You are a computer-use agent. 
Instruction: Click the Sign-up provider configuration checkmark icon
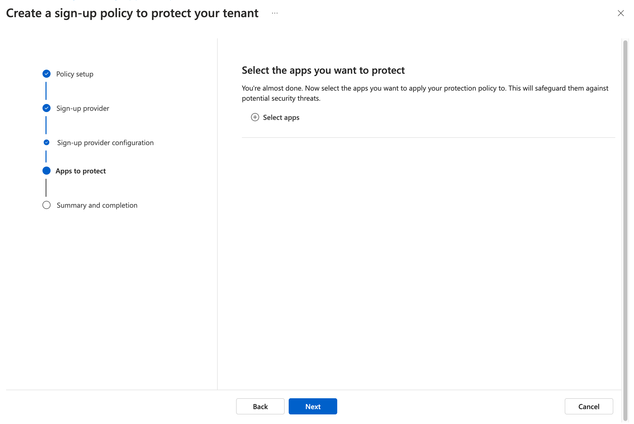[x=47, y=143]
